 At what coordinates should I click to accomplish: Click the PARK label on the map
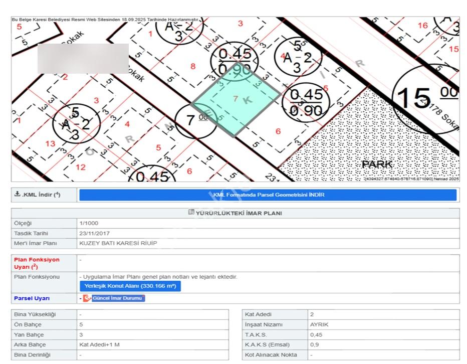coord(377,164)
